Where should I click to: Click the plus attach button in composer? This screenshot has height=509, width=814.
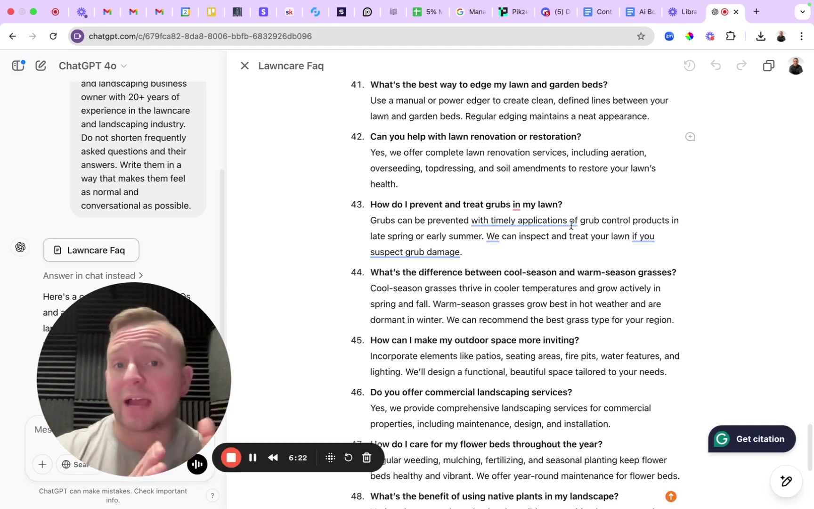tap(42, 464)
